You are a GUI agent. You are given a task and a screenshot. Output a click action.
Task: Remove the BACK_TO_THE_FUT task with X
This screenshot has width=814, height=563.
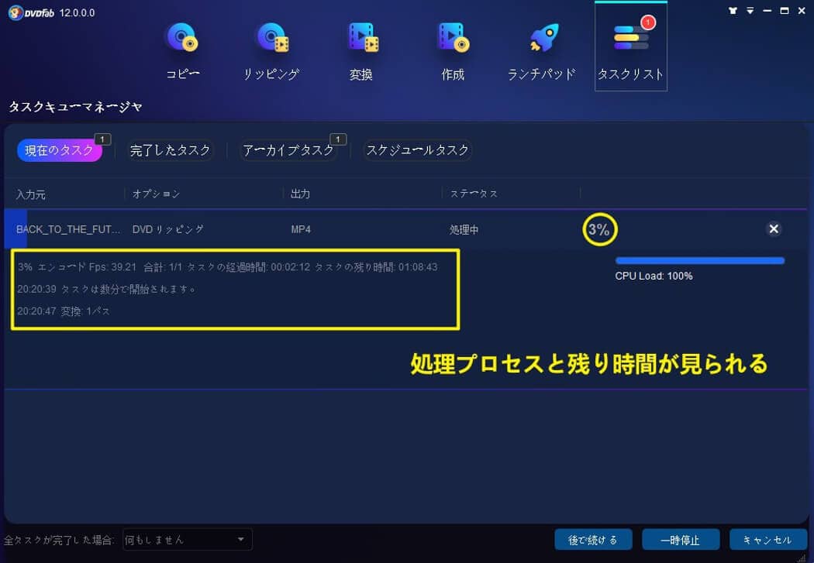[774, 228]
